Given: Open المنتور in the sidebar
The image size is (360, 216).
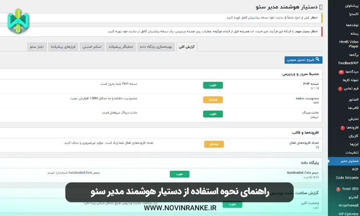Looking at the screenshot, I should (354, 99).
